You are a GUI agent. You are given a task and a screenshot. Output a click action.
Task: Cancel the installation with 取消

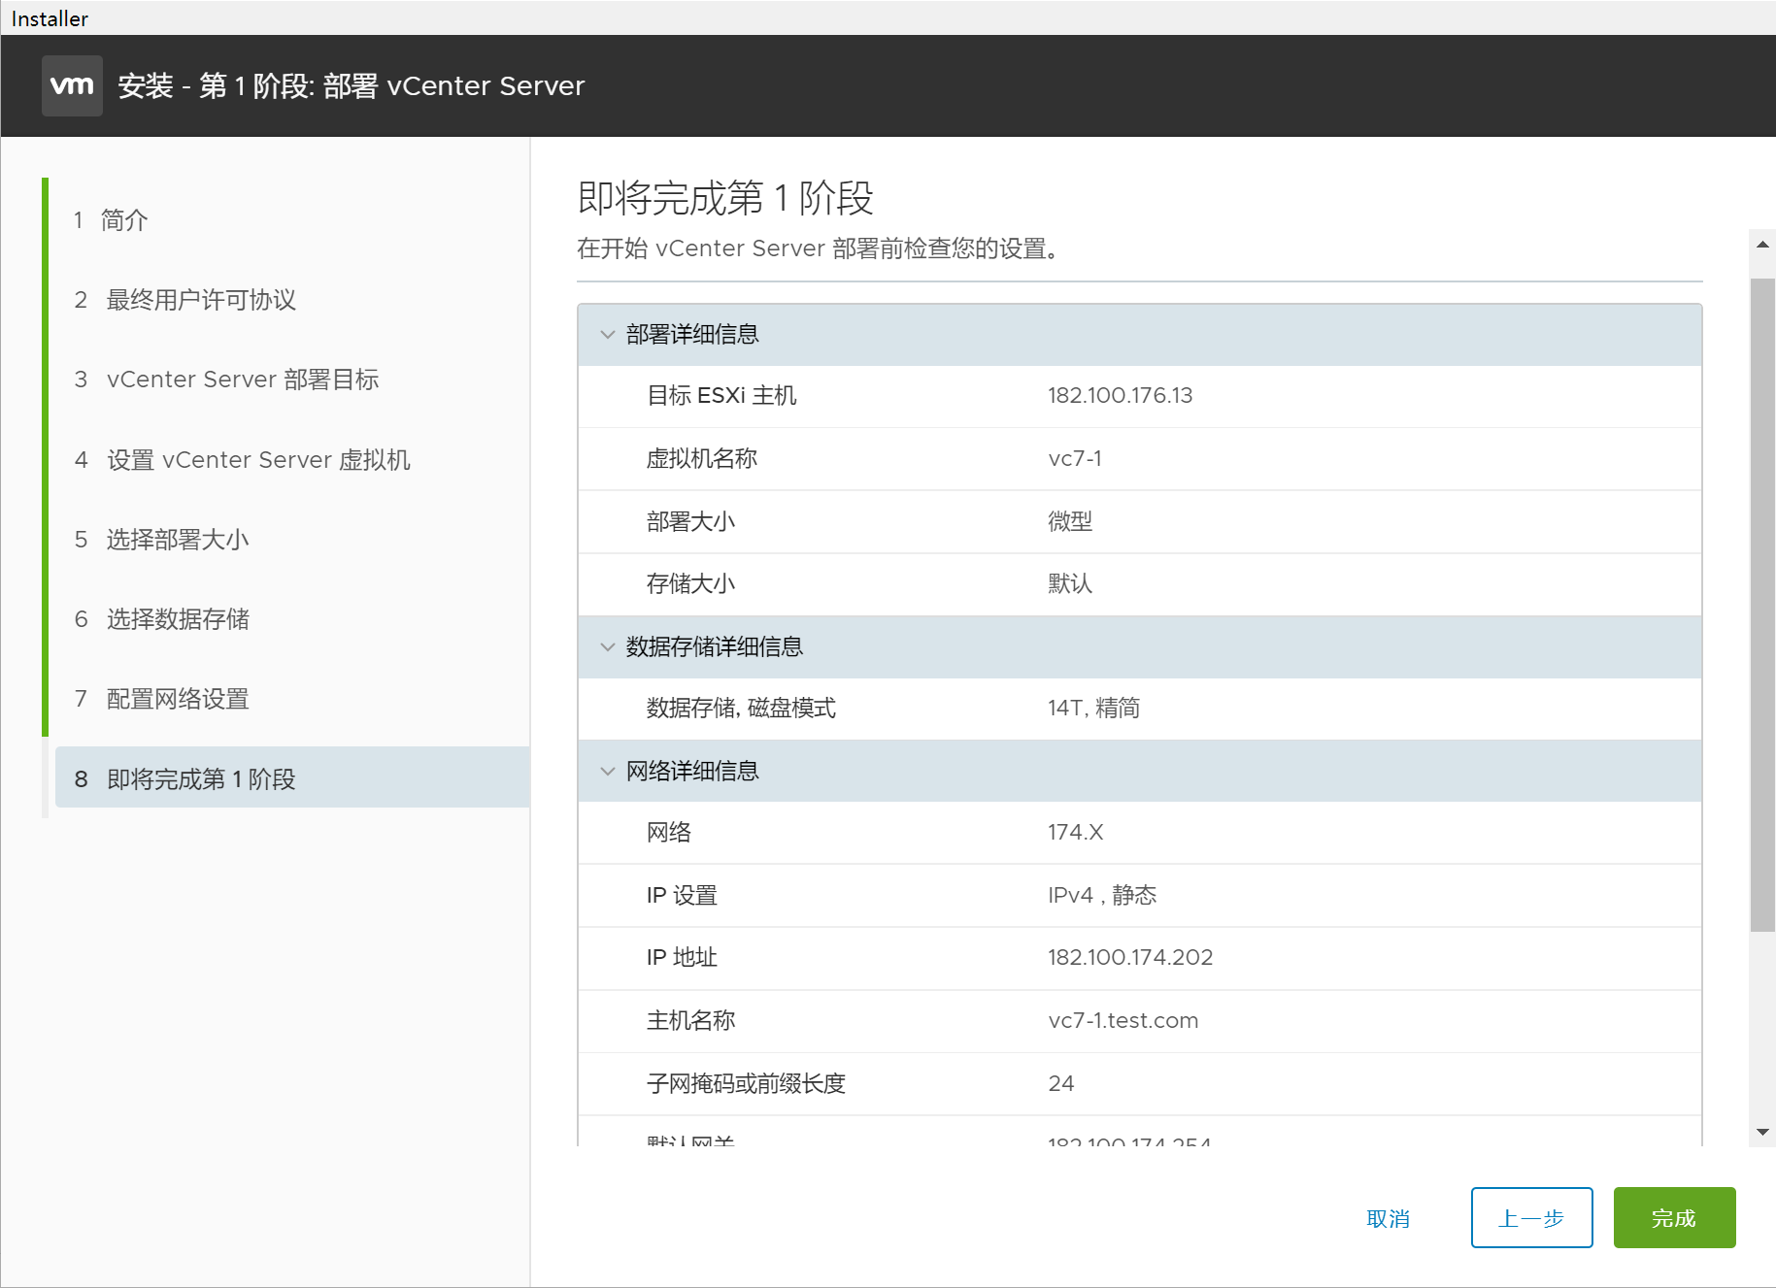[1387, 1218]
